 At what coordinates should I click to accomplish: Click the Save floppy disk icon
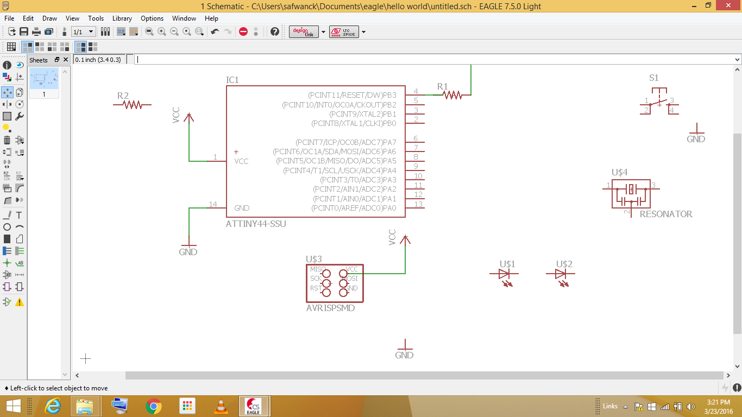pos(24,31)
